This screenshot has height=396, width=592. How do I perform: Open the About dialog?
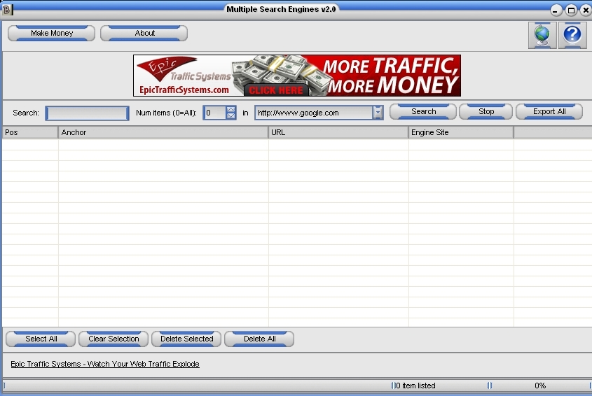144,34
